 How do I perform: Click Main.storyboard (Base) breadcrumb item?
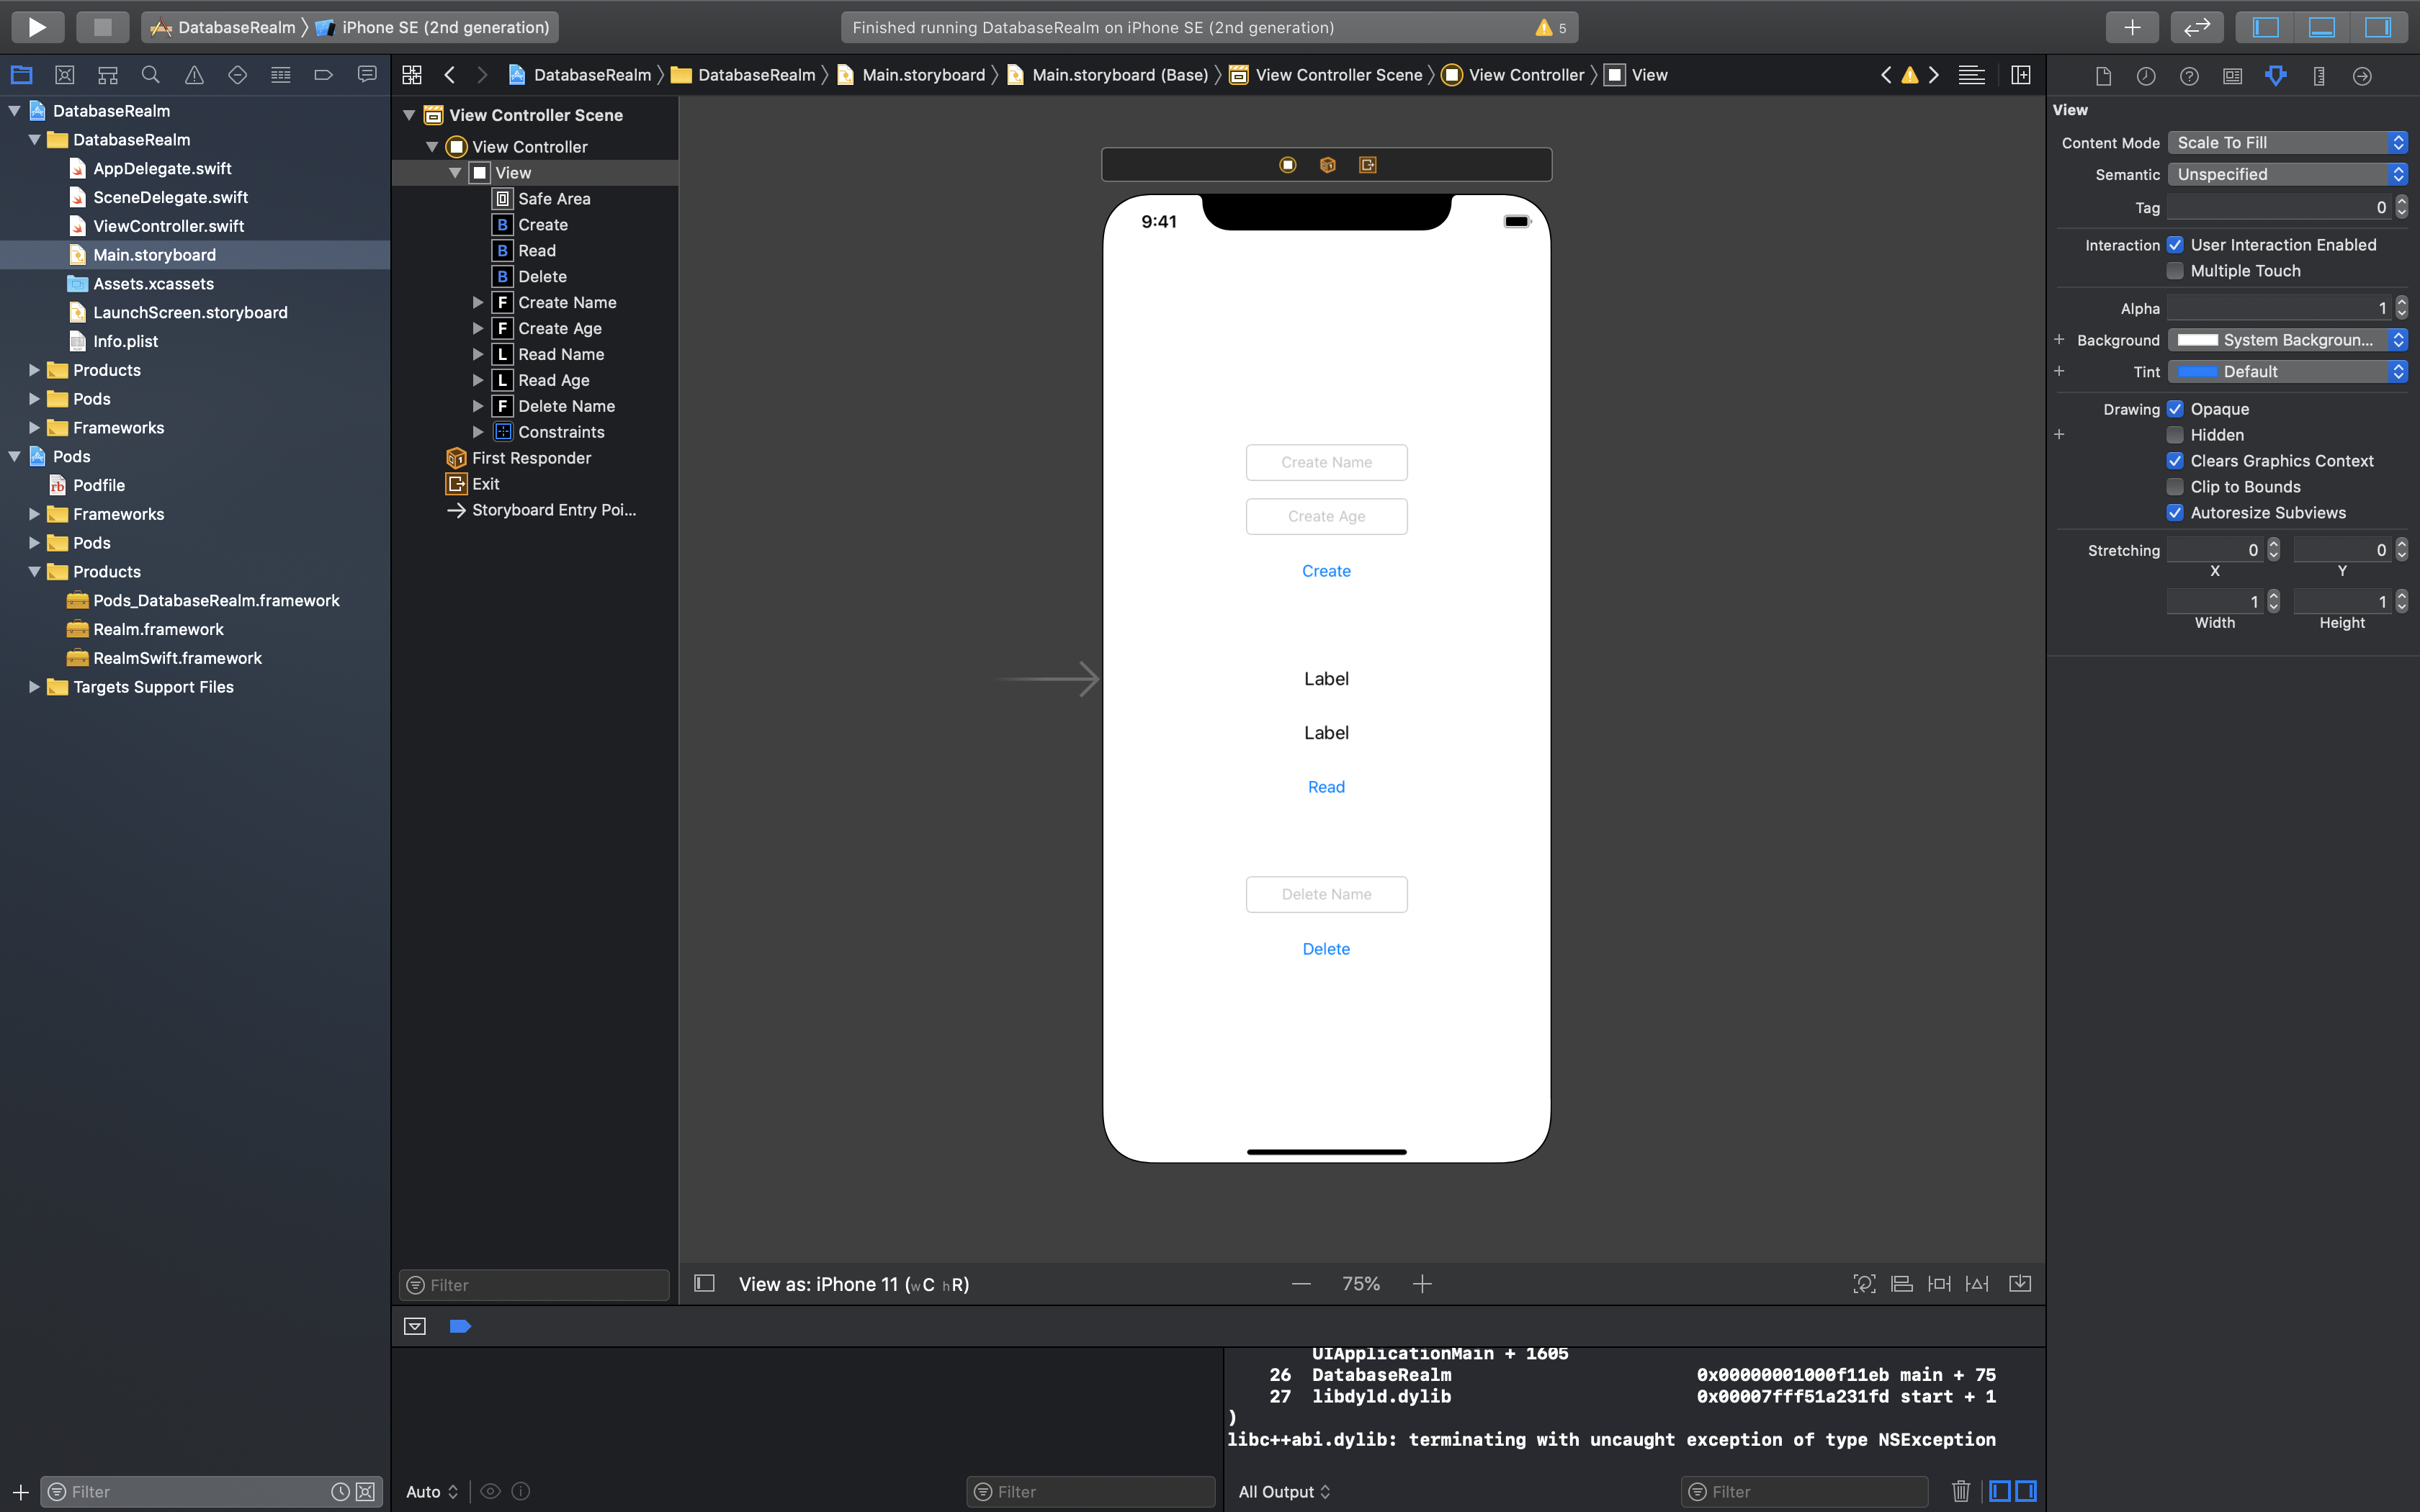(1119, 75)
